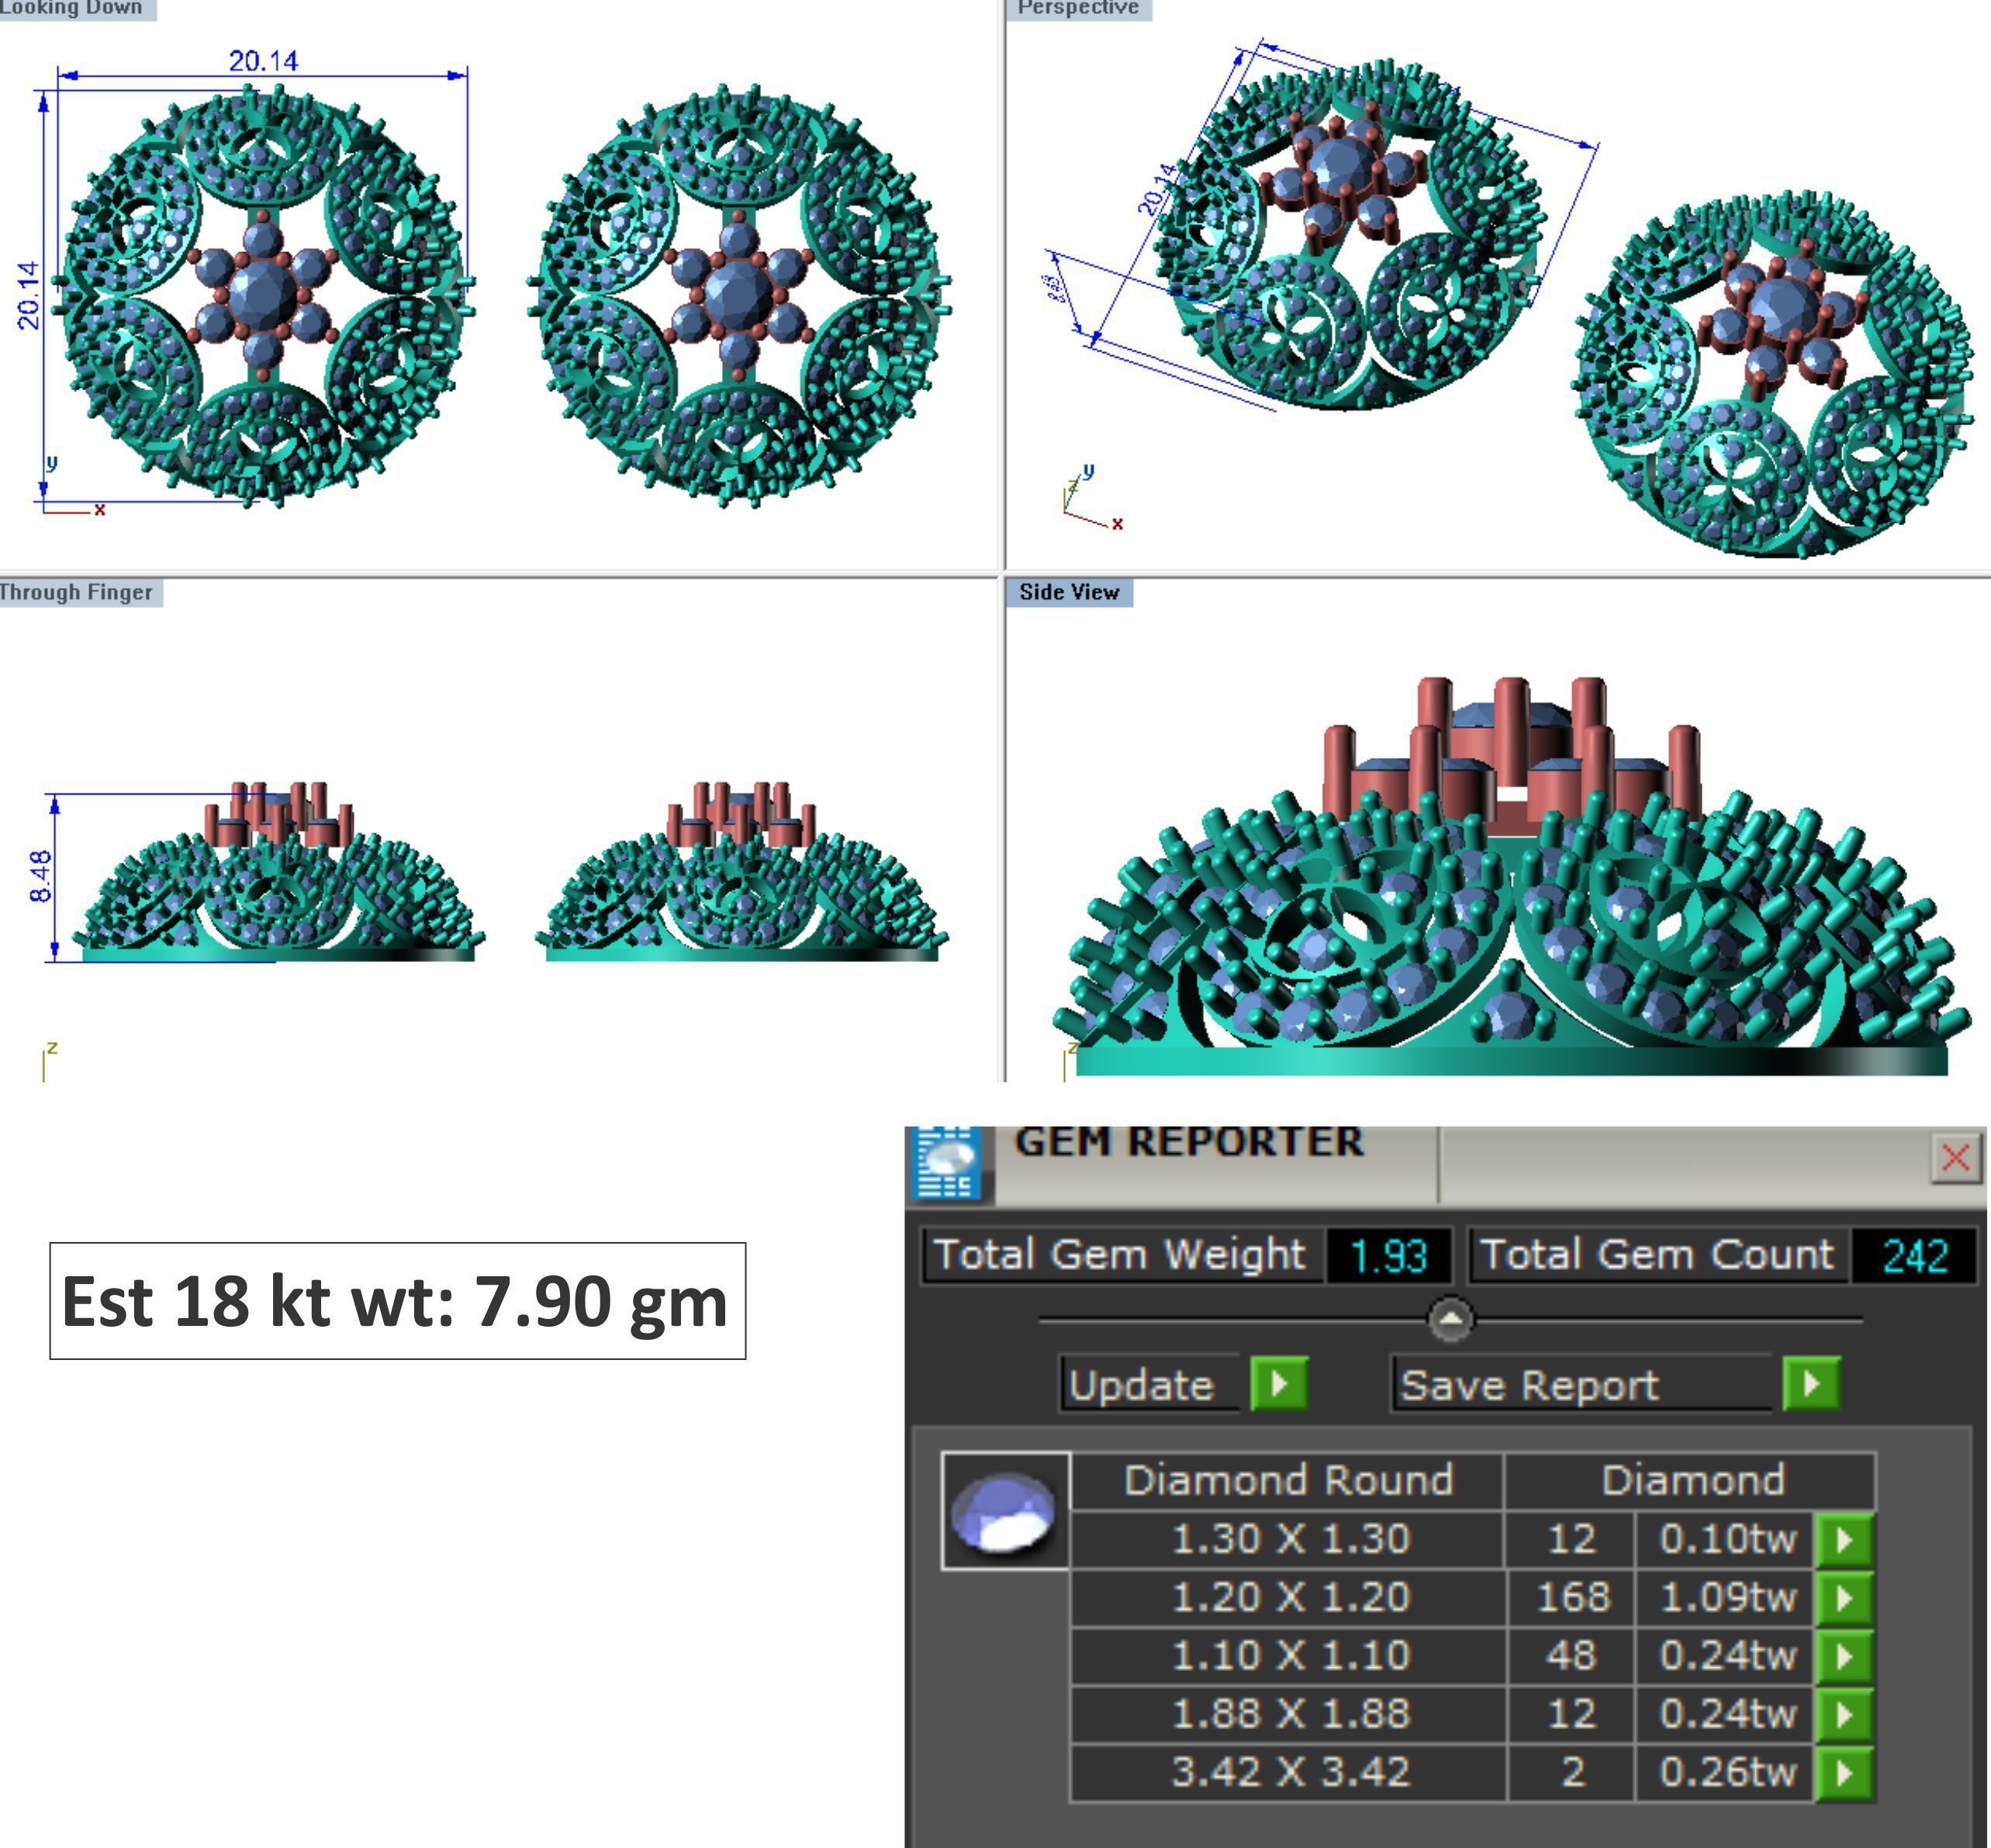Click the blue diamond gem thumbnail
Image resolution: width=1991 pixels, height=1848 pixels.
tap(1004, 1512)
